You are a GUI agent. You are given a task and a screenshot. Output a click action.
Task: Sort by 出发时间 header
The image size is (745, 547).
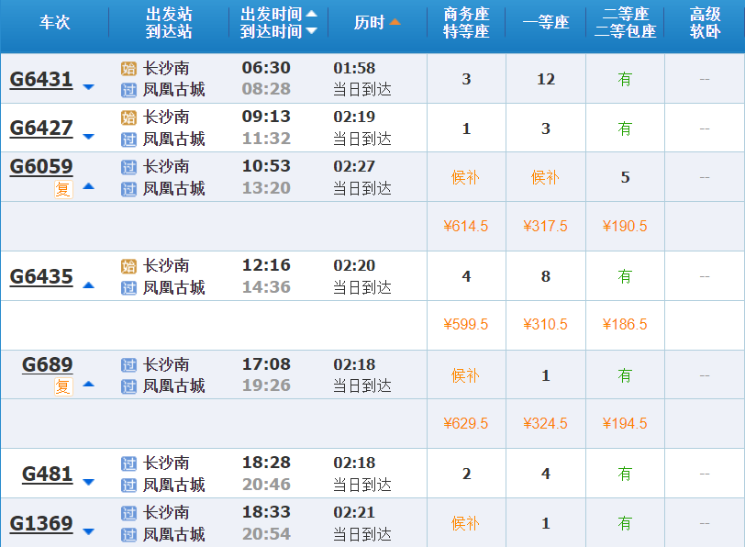pos(279,14)
